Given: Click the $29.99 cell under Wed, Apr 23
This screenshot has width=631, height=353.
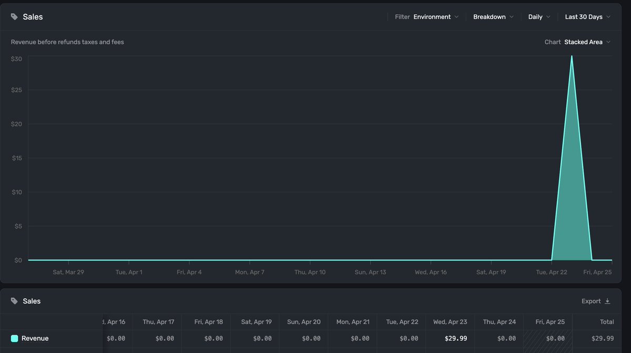Looking at the screenshot, I should (455, 338).
